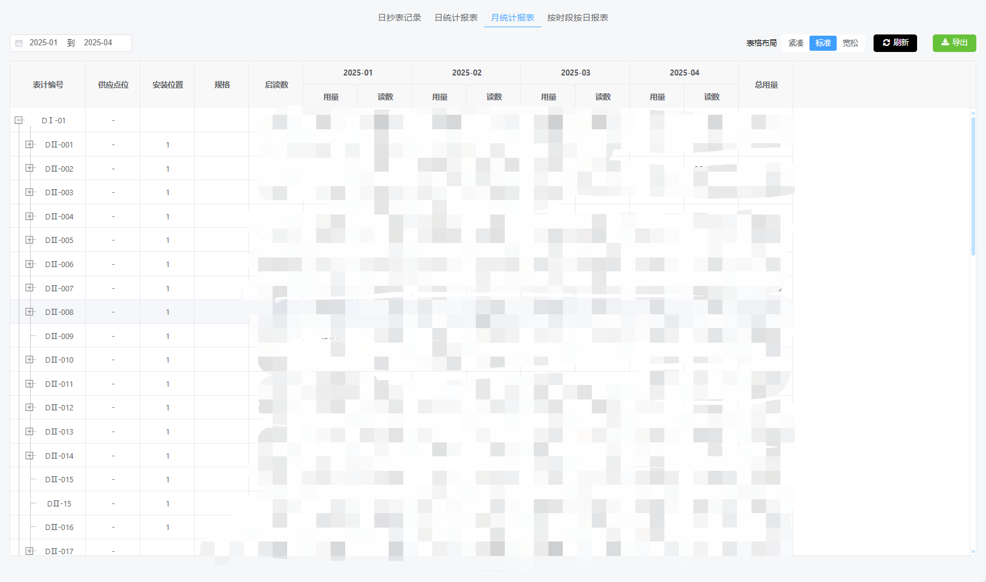Select 宽松 table layout option
Viewport: 986px width, 582px height.
(x=850, y=43)
